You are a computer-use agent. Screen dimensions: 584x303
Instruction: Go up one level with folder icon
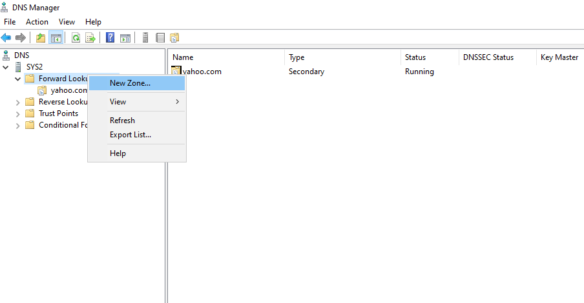tap(41, 37)
